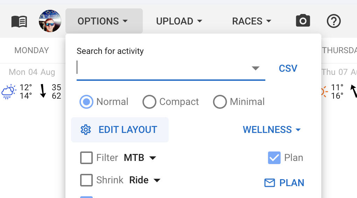Screen dimensions: 357x198
Task: Click the gear icon in Edit Layout
Action: [x=86, y=130]
